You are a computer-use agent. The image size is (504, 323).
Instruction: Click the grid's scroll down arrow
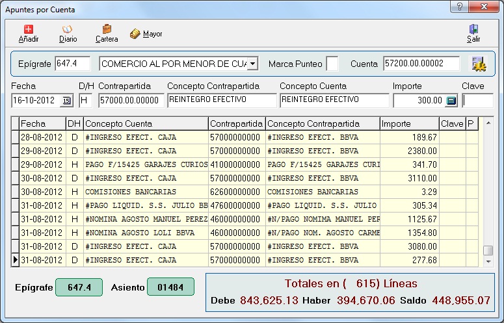tap(488, 261)
